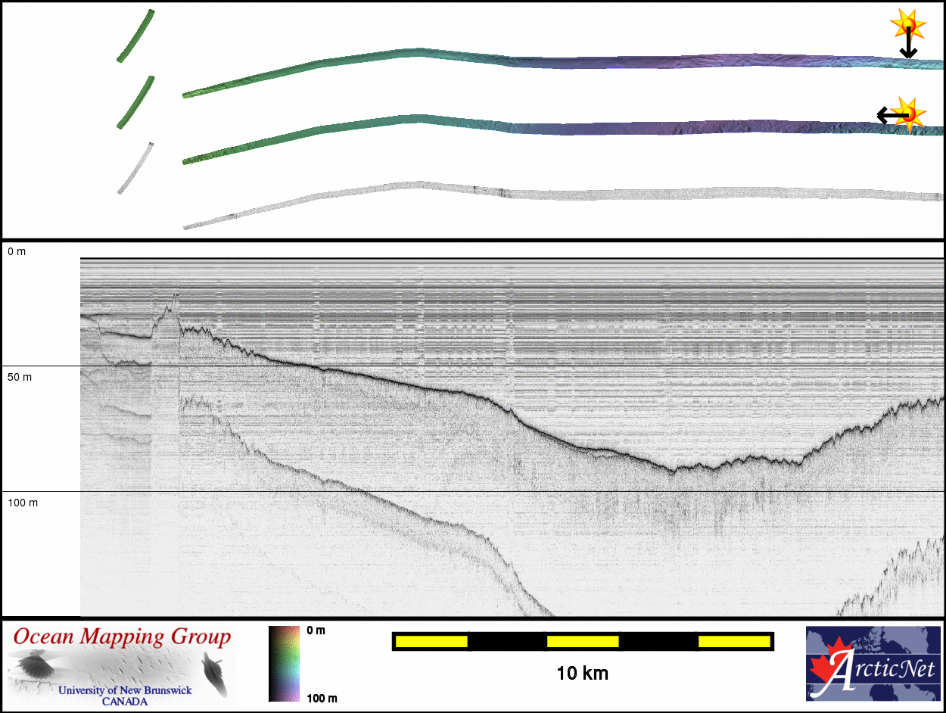Viewport: 946px width, 713px height.
Task: Click the Ocean Mapping Group title
Action: [x=121, y=637]
